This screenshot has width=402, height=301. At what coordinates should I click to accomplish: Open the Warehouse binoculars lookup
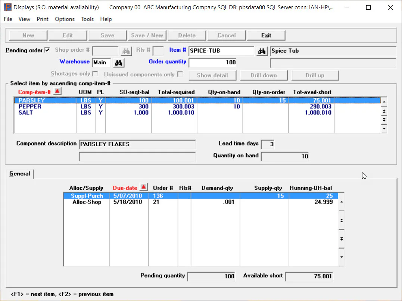118,63
